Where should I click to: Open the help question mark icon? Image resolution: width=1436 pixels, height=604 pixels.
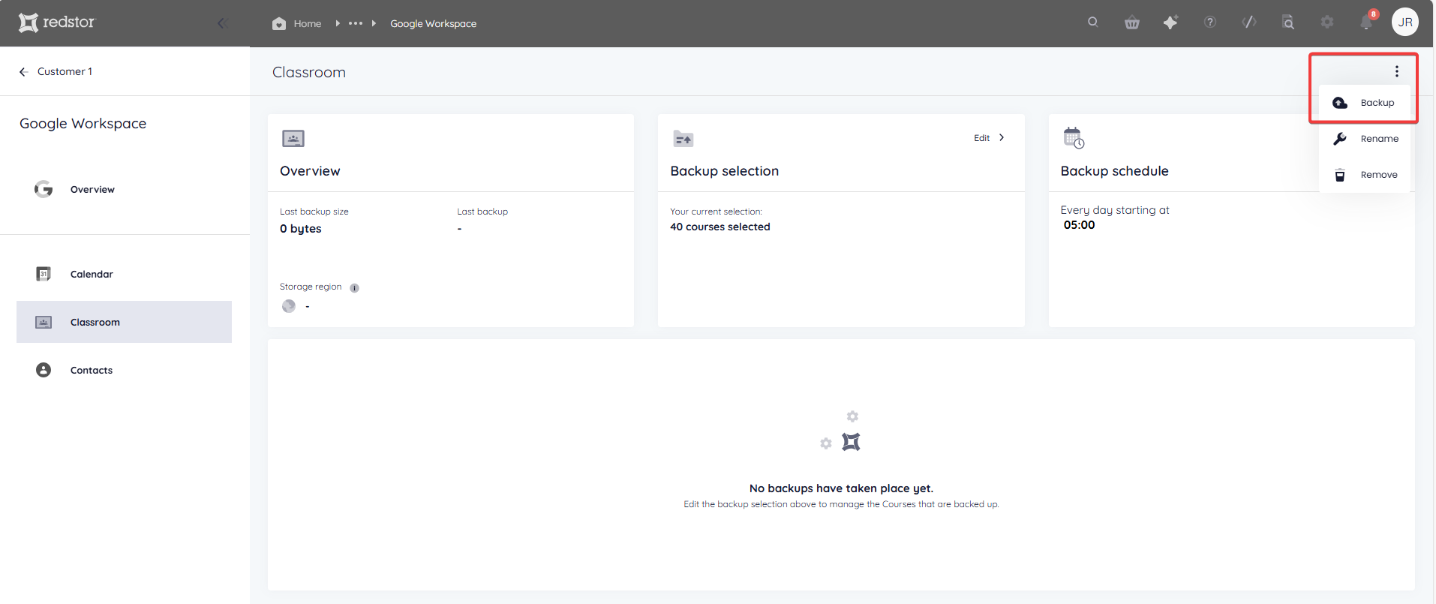(1210, 22)
